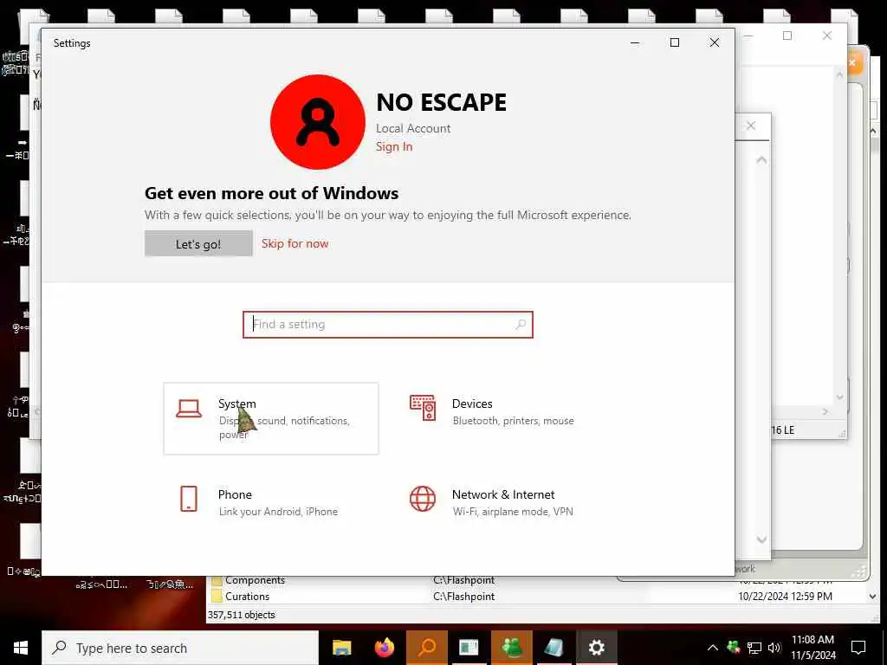887x665 pixels.
Task: Click the laptop icon for System
Action: [188, 409]
